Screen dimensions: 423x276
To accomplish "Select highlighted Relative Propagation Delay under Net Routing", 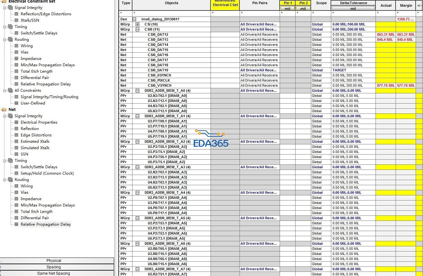I will (x=46, y=224).
